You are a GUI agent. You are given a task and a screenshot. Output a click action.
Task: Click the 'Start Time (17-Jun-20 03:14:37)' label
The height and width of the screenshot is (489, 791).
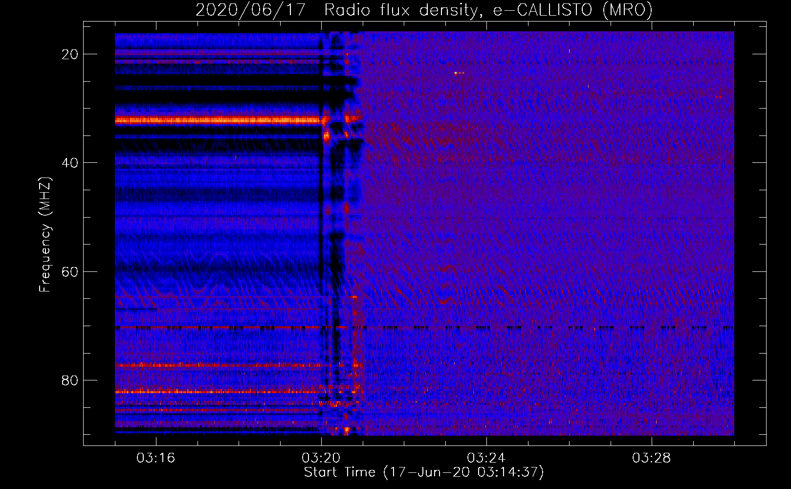424,472
